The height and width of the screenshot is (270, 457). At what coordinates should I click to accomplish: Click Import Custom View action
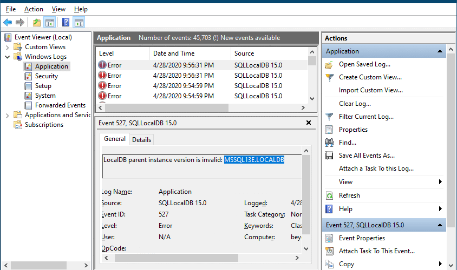[x=371, y=90]
